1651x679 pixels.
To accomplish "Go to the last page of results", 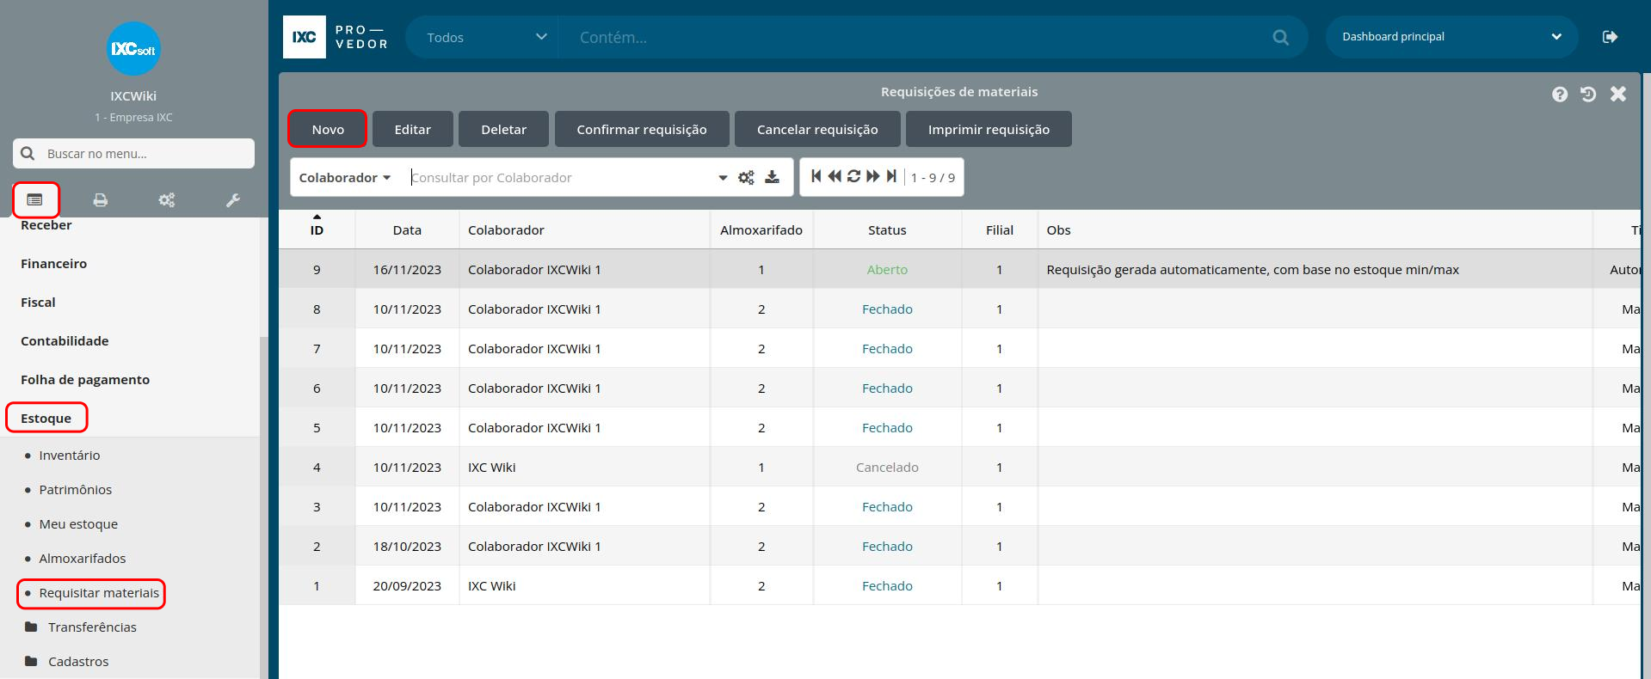I will pyautogui.click(x=891, y=176).
